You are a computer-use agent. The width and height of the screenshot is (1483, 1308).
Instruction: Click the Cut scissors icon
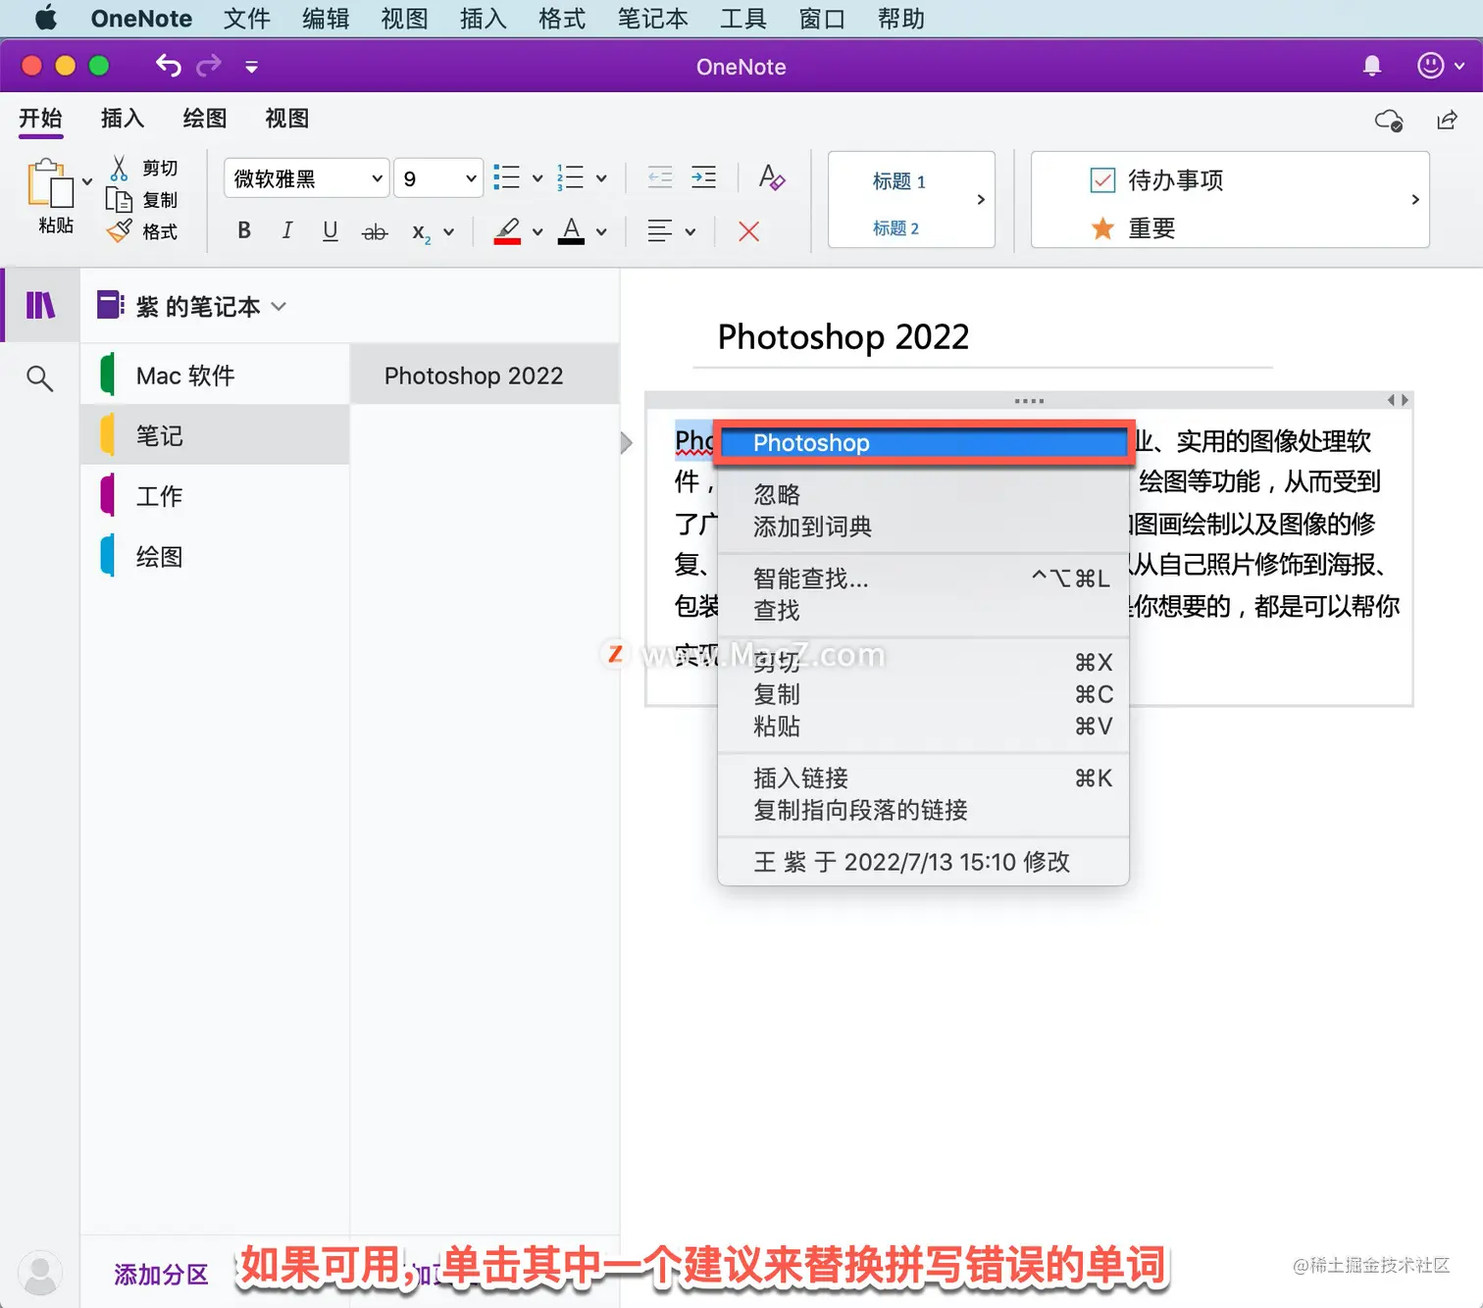pos(119,168)
